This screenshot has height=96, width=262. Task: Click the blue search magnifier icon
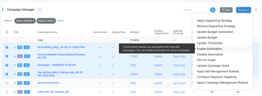213,10
